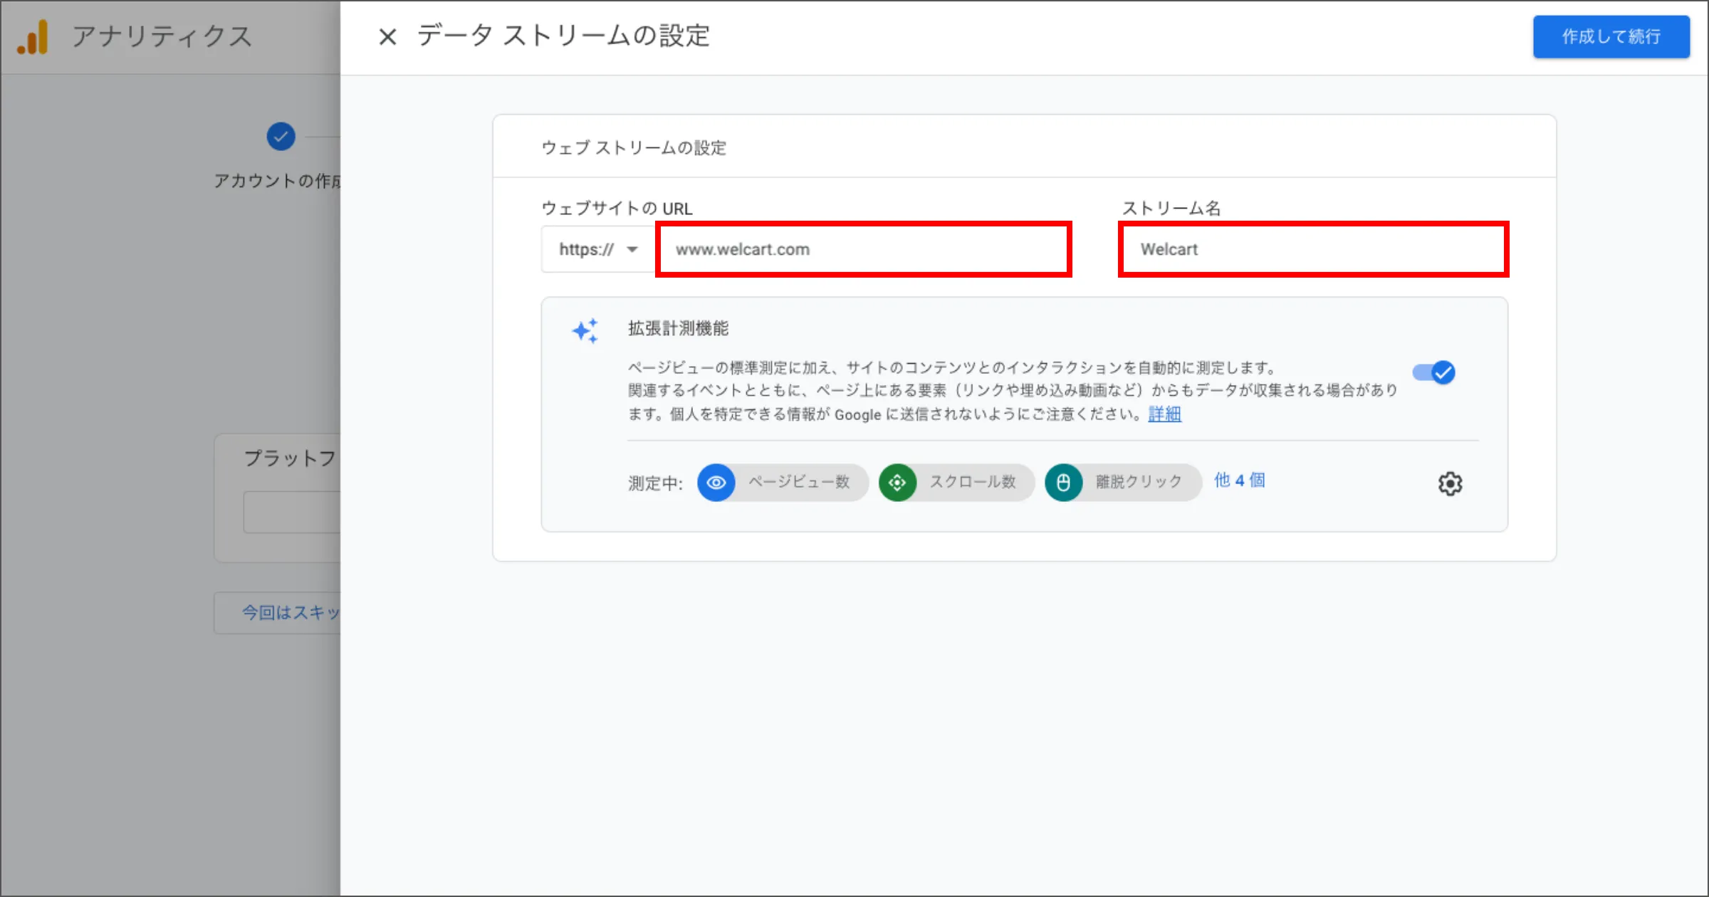This screenshot has height=897, width=1709.
Task: Click the green scroll count icon
Action: click(897, 483)
